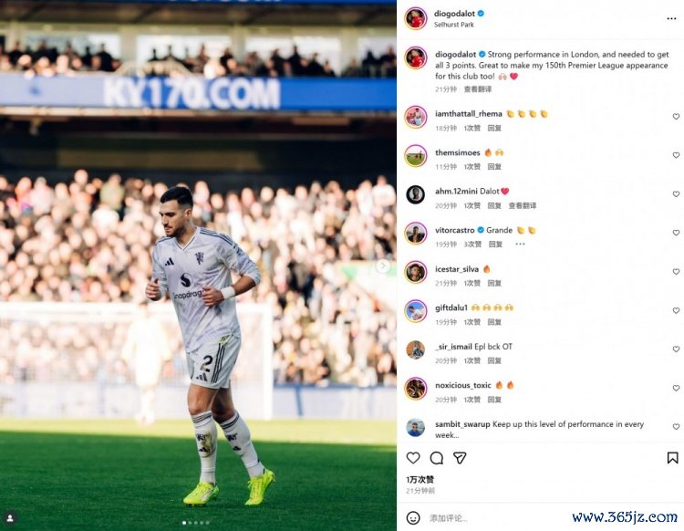Like vitorcastro's Grande comment
This screenshot has width=684, height=531.
click(676, 233)
